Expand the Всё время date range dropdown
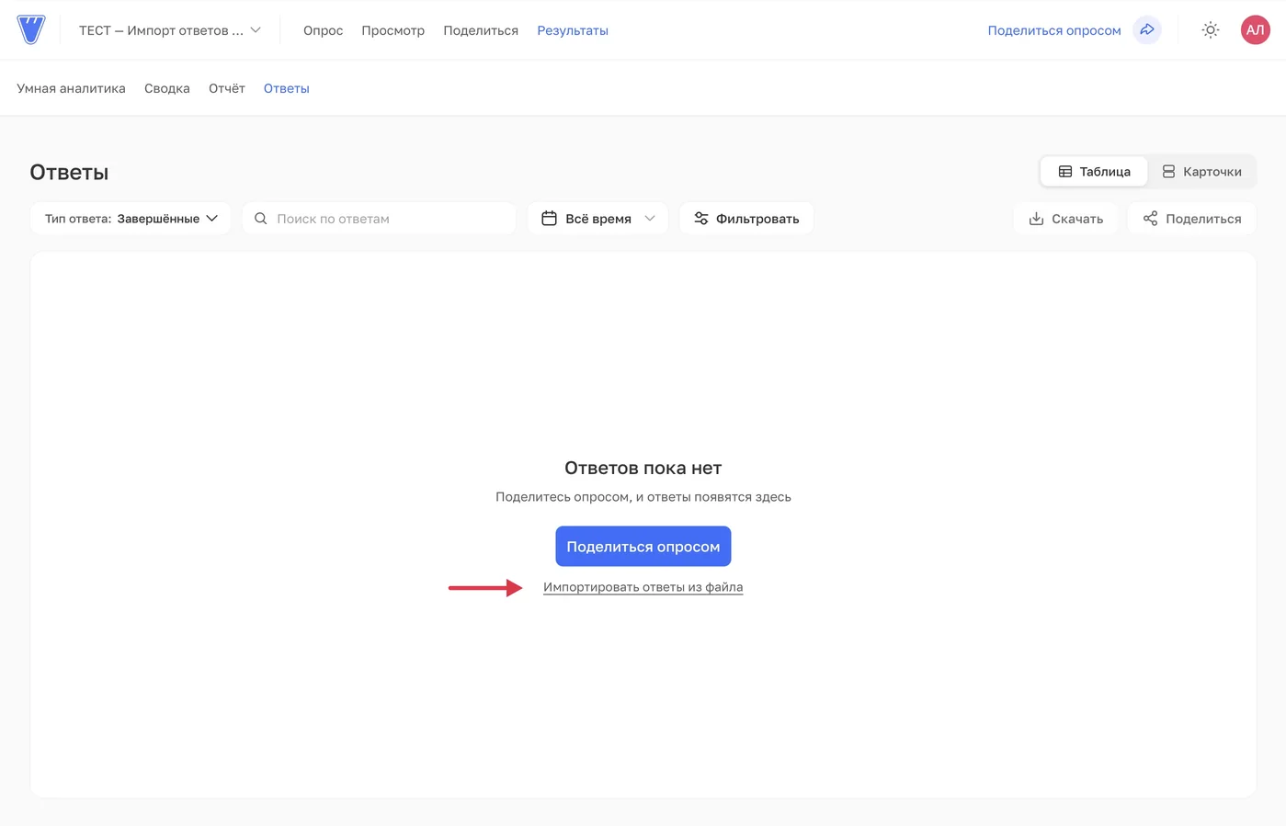Screen dimensions: 1286x826 pyautogui.click(x=597, y=219)
